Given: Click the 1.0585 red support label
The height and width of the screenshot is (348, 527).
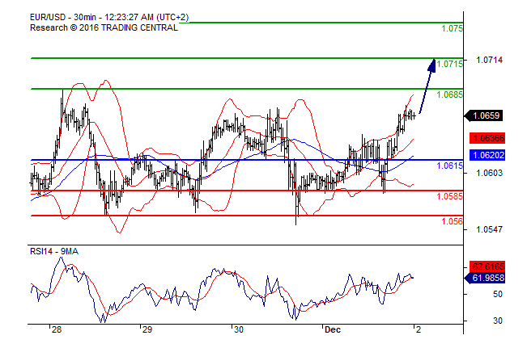Looking at the screenshot, I should 449,196.
